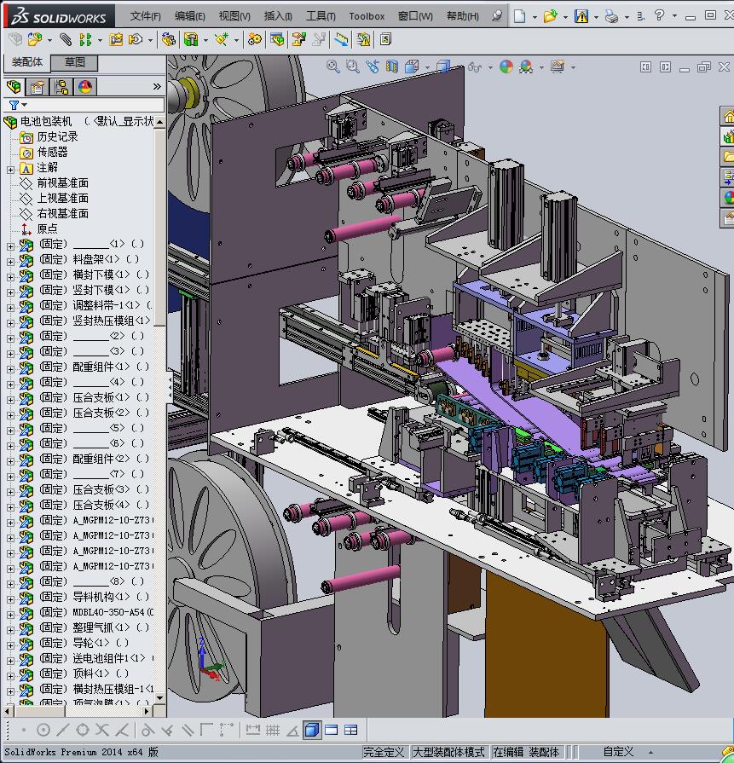The width and height of the screenshot is (734, 763).
Task: Open the Edit Appearance color sphere
Action: click(506, 66)
